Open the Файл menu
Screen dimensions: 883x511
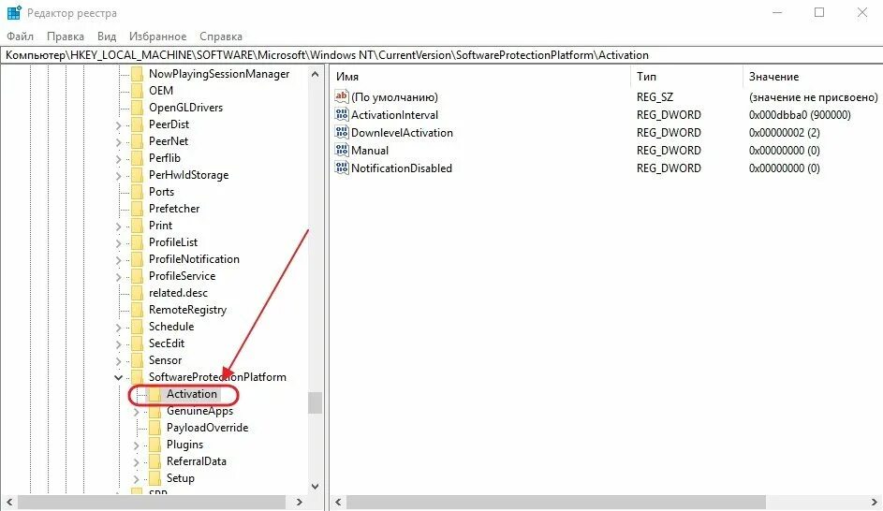coord(21,36)
